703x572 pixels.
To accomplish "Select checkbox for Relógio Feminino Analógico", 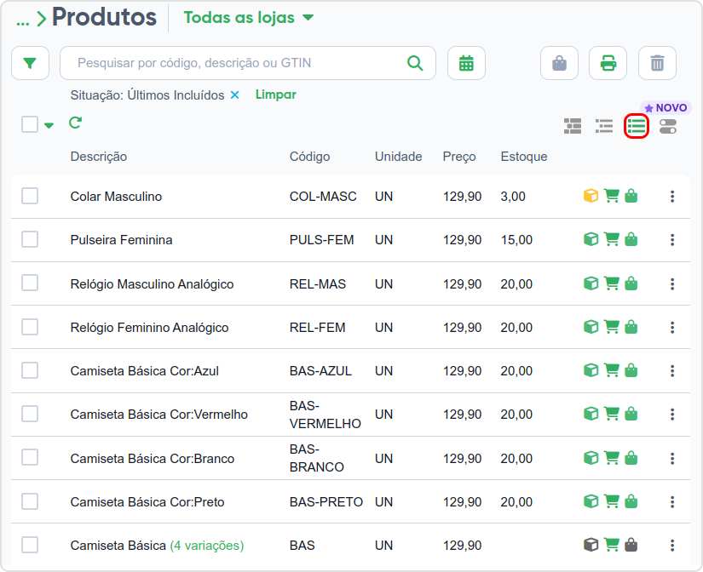I will [x=30, y=327].
